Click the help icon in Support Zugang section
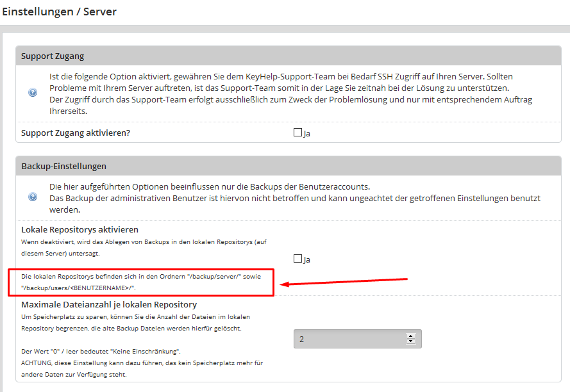Image resolution: width=570 pixels, height=392 pixels. click(33, 93)
